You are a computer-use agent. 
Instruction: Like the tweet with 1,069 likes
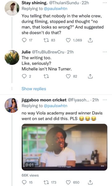pos(68,40)
